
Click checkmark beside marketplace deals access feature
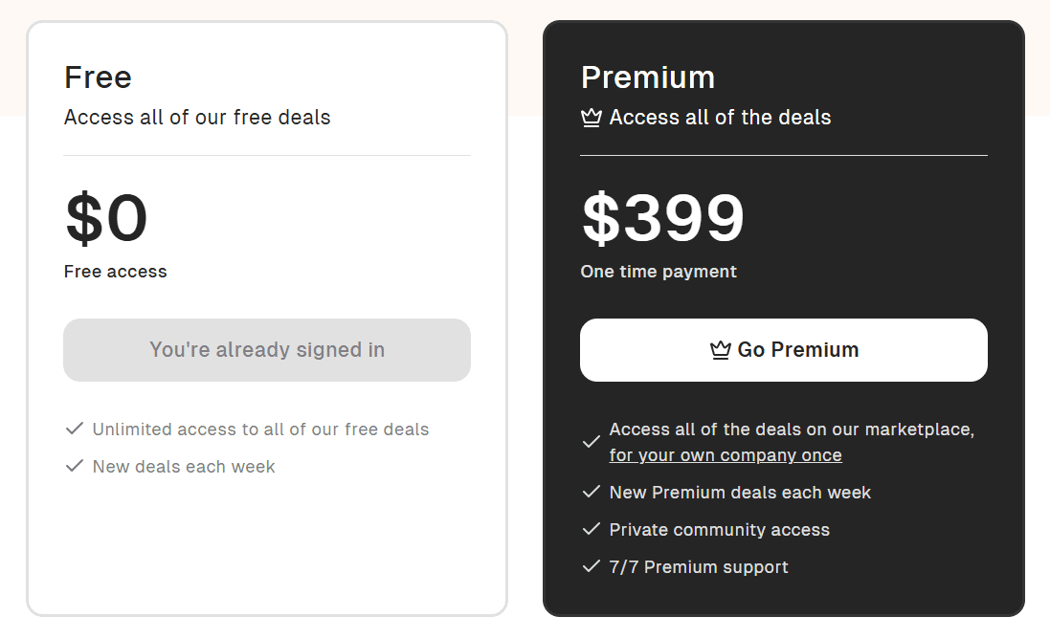pyautogui.click(x=592, y=442)
